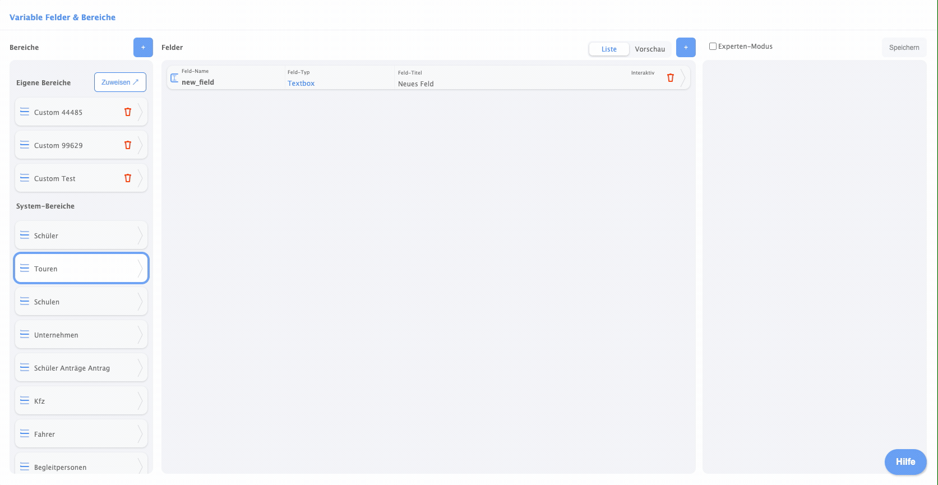Open Schulen area via chevron
Viewport: 938px width, 485px height.
click(x=140, y=302)
